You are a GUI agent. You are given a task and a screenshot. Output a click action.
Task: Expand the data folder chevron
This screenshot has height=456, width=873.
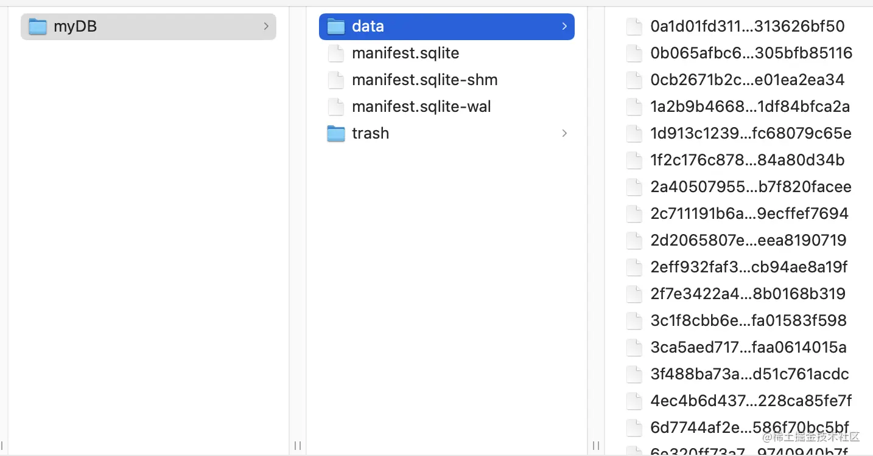click(564, 27)
